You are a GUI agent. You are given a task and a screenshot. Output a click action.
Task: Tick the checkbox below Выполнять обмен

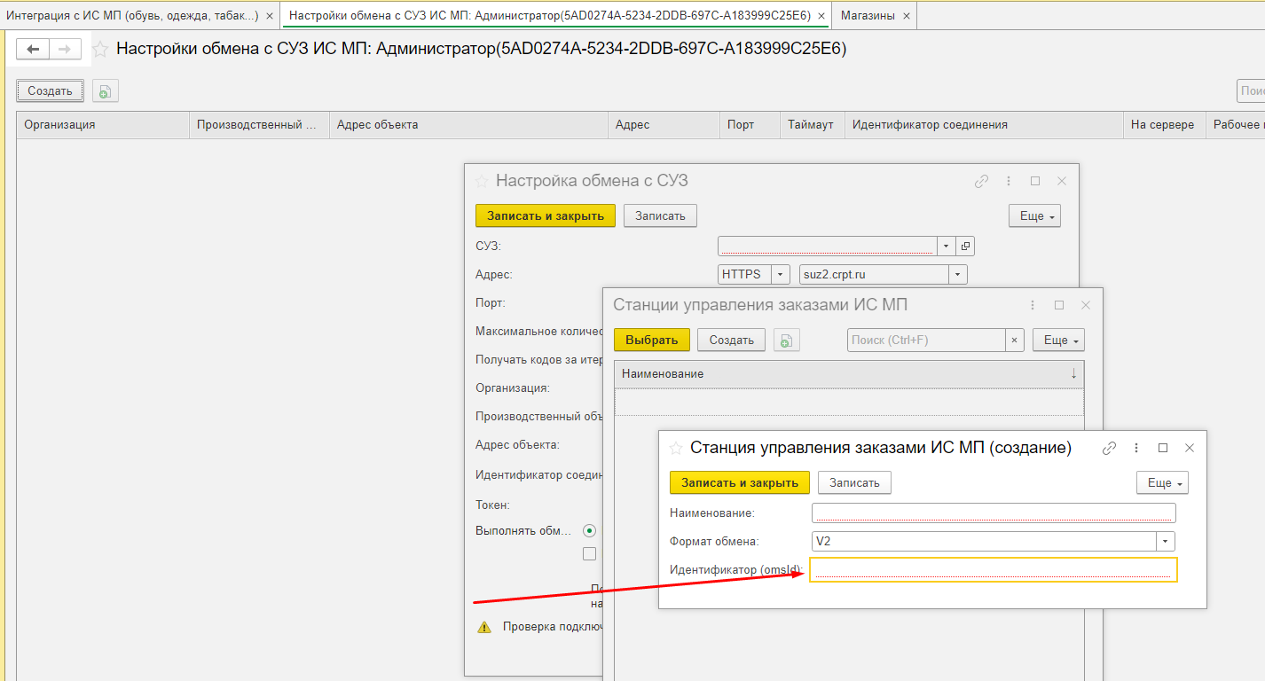(589, 553)
